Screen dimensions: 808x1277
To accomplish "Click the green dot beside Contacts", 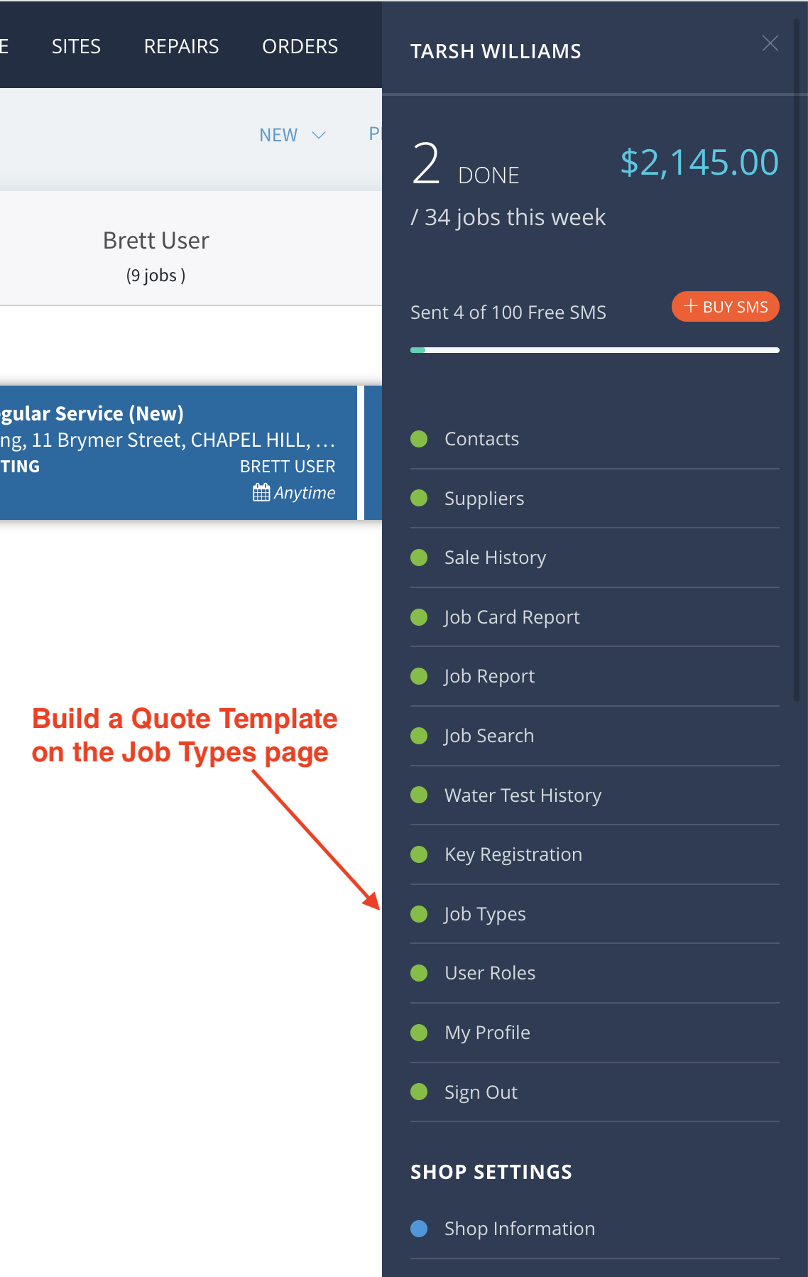I will (x=419, y=439).
